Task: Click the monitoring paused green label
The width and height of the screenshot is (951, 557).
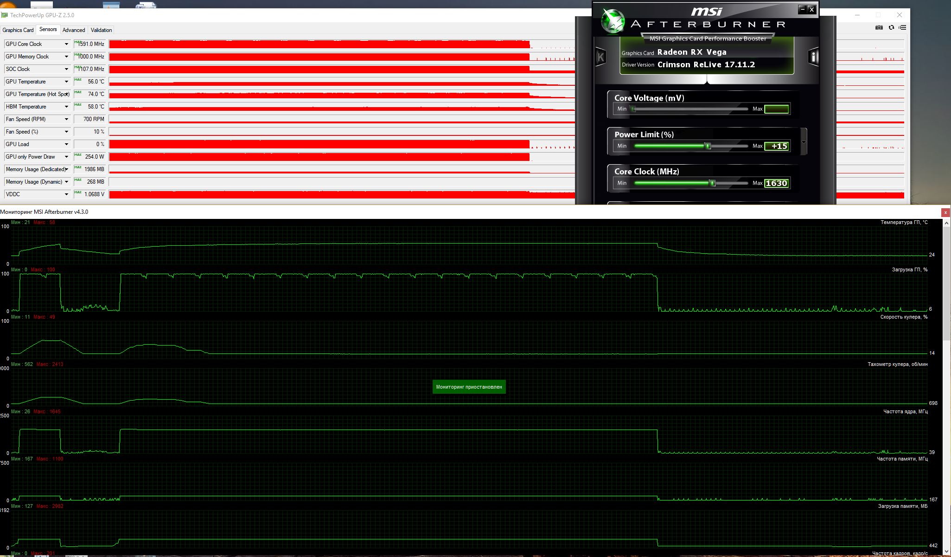Action: 469,387
